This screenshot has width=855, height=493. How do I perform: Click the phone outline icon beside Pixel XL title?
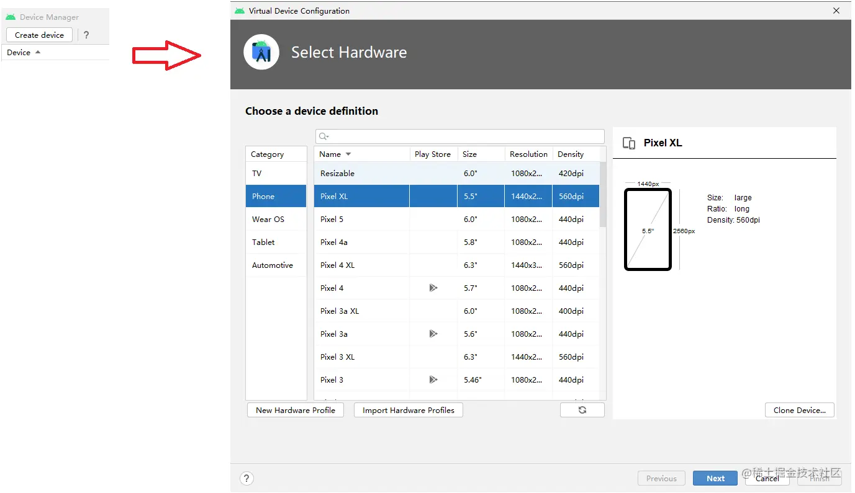(628, 143)
